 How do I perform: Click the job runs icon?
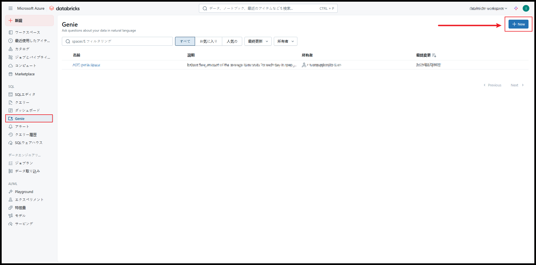11,163
